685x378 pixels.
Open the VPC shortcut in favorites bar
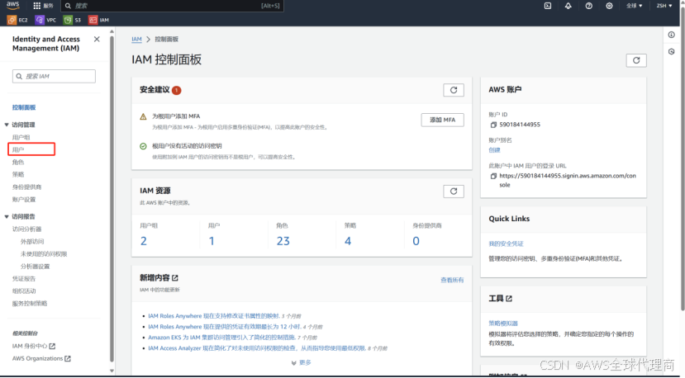(46, 20)
